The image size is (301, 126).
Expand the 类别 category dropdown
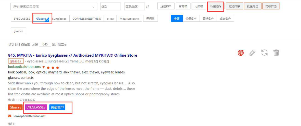point(110,7)
